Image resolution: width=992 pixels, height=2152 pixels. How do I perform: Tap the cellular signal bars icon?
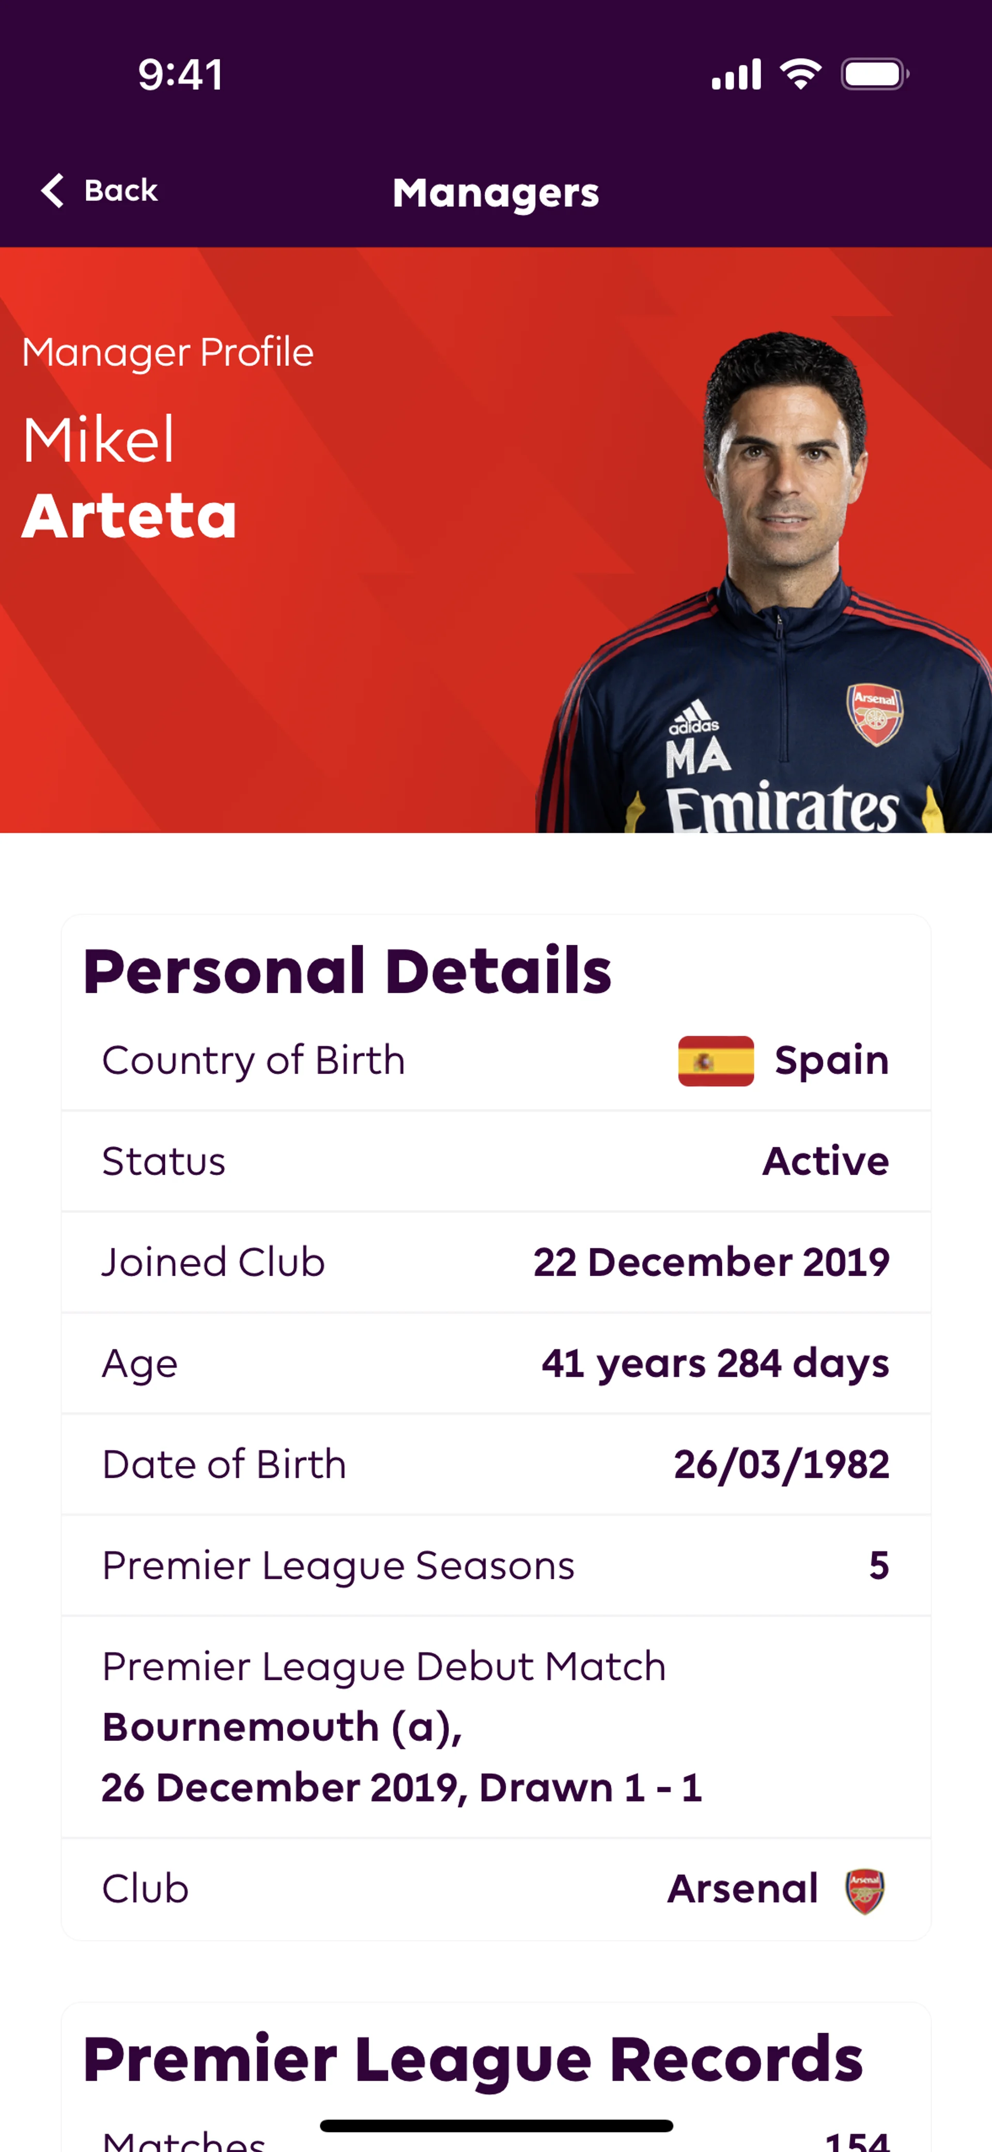pos(736,74)
